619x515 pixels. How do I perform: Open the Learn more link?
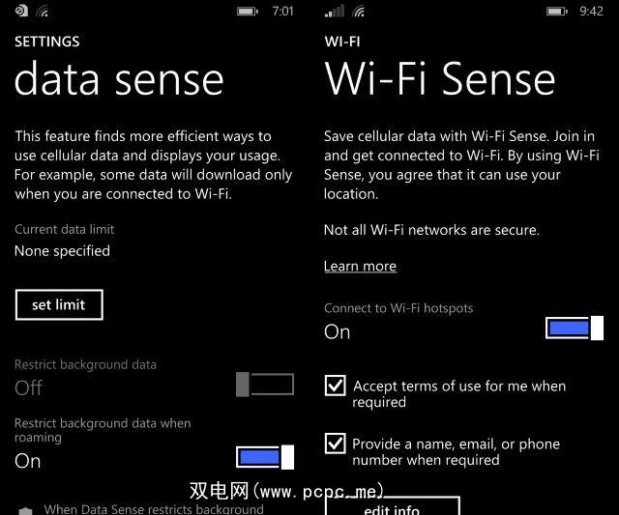click(x=360, y=266)
